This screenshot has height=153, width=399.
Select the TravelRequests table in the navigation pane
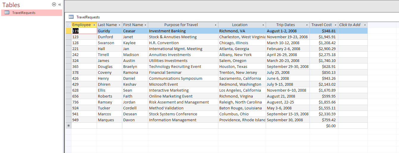pos(32,13)
